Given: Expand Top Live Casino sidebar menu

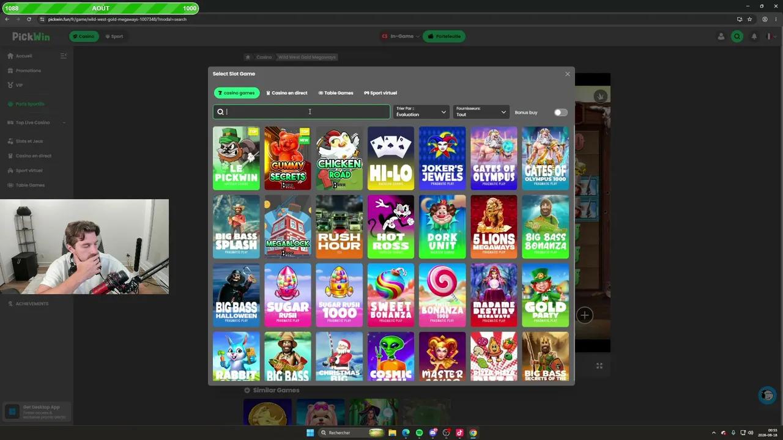Looking at the screenshot, I should click(x=36, y=122).
